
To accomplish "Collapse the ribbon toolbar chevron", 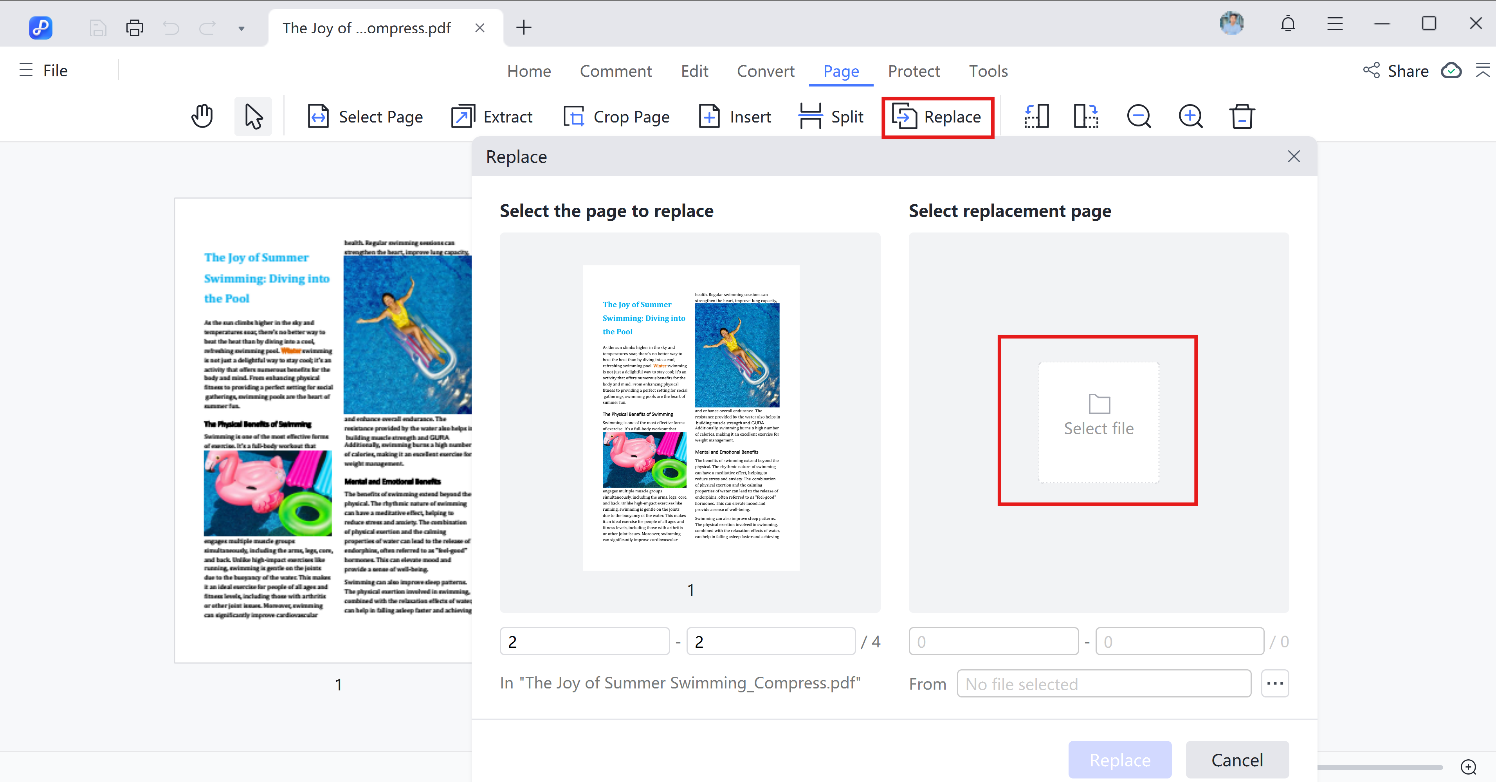I will point(1483,70).
